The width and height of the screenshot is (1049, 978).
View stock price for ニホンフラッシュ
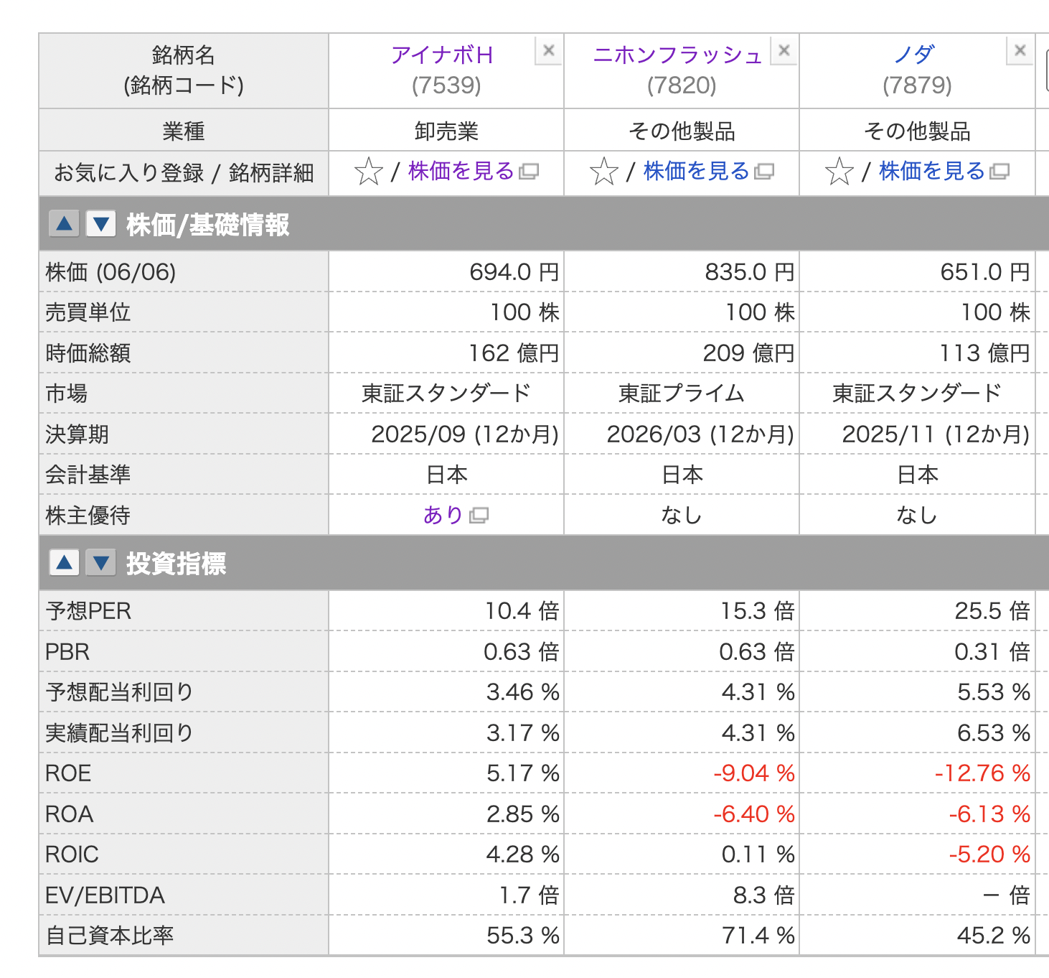point(697,172)
